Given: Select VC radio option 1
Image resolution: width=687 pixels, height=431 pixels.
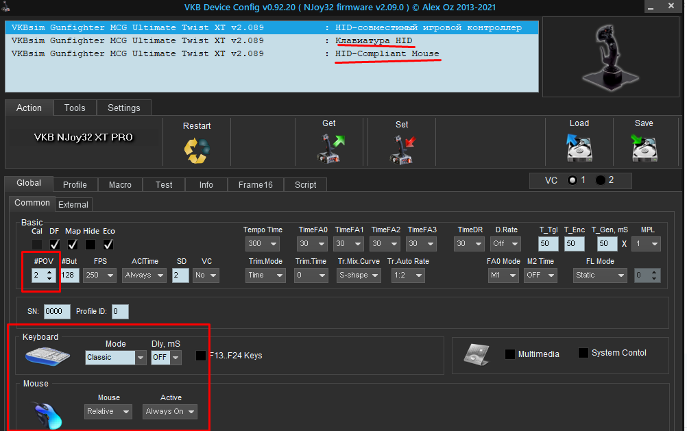Looking at the screenshot, I should (572, 180).
